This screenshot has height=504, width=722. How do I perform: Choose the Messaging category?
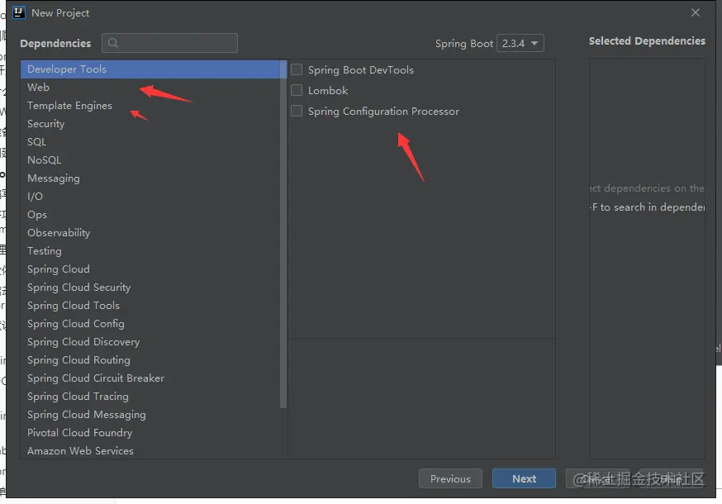coord(150,178)
